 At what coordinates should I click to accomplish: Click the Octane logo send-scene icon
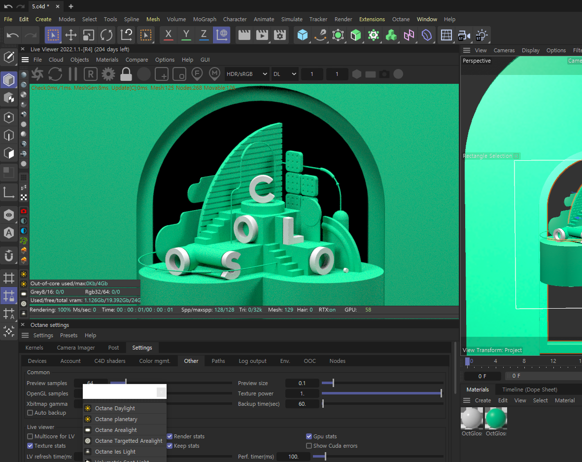click(37, 74)
